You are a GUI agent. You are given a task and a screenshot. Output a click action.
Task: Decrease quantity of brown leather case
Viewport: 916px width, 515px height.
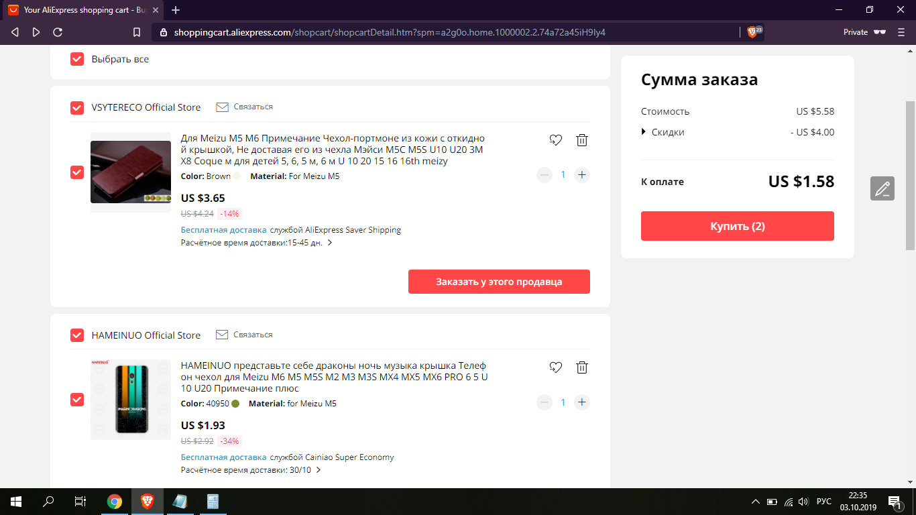545,175
